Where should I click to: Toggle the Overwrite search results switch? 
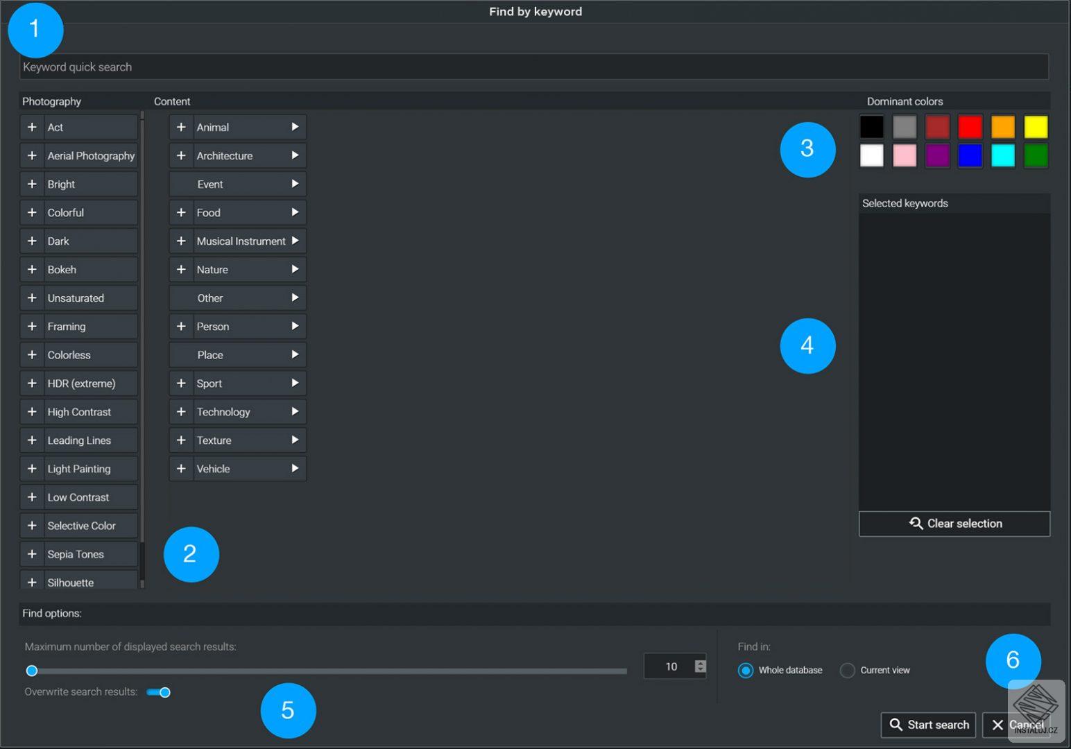click(159, 692)
